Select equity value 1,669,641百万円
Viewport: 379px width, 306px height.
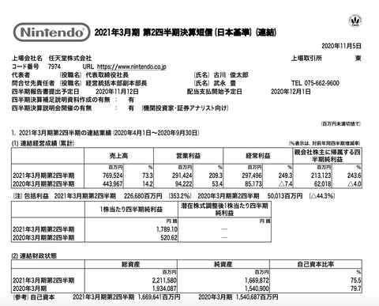pos(159,297)
